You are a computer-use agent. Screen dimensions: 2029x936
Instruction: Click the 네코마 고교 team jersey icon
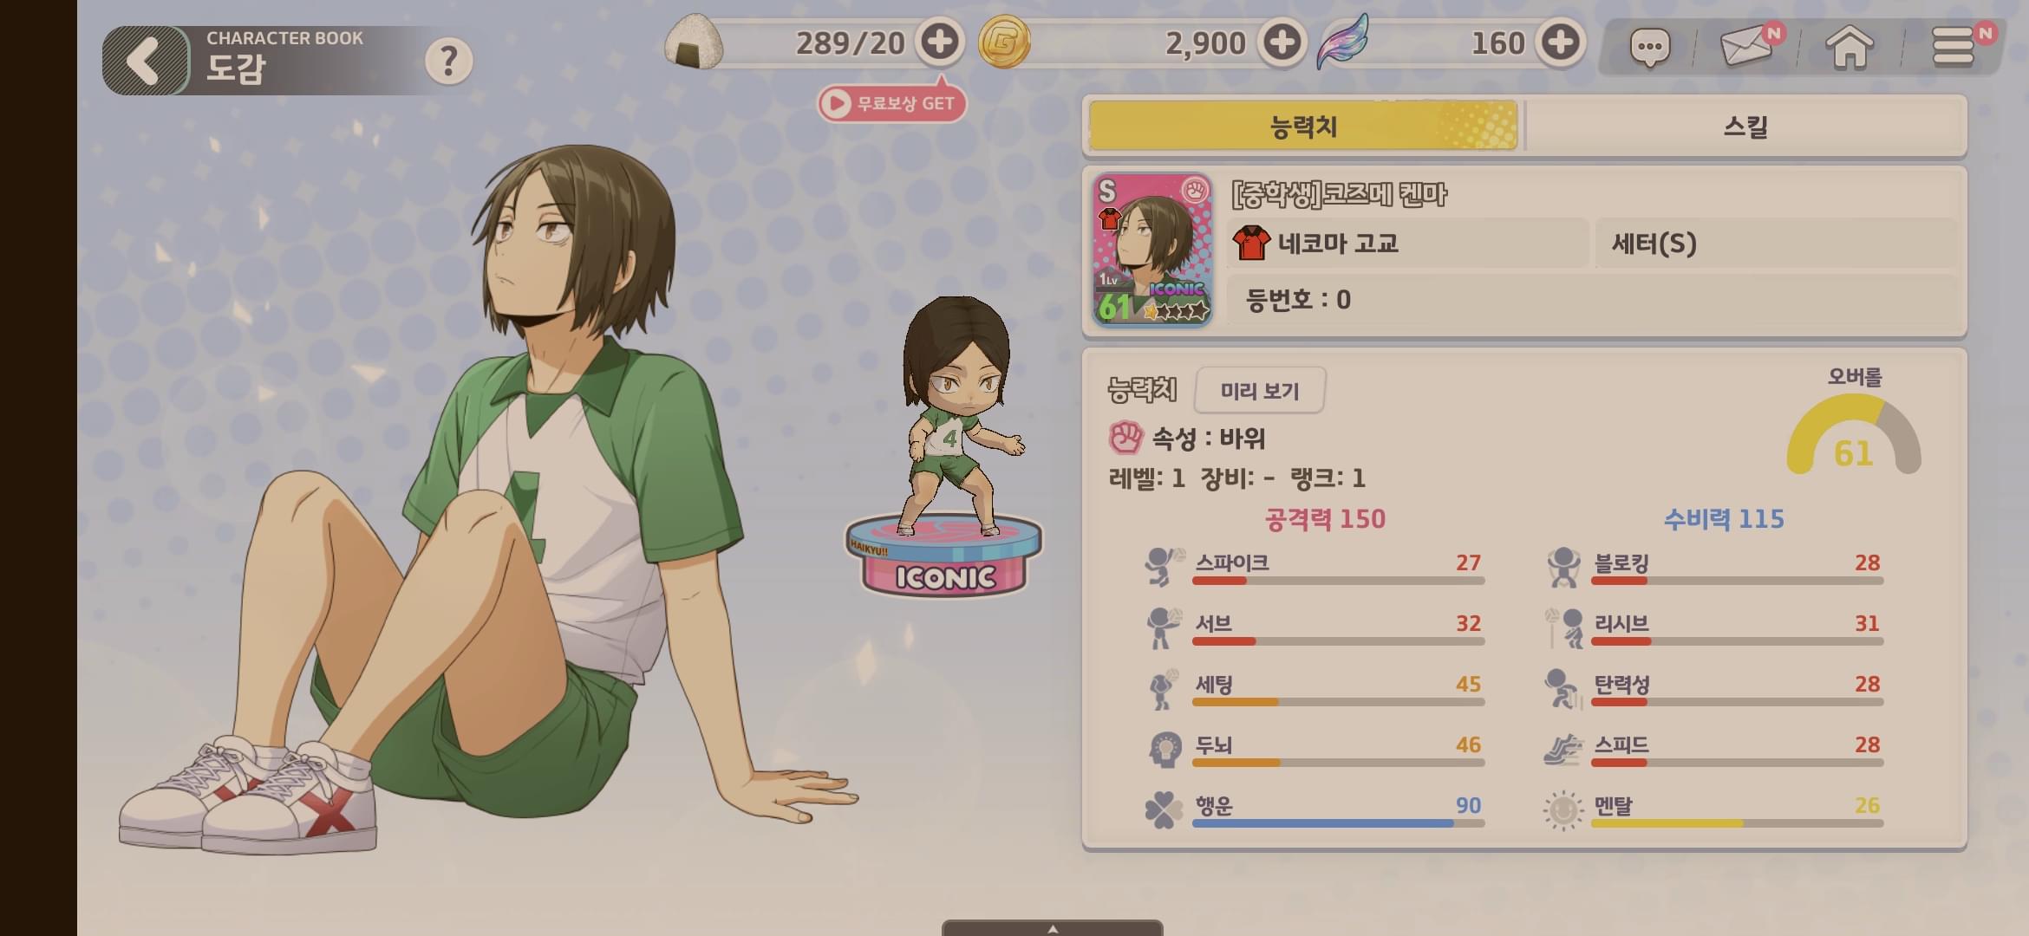[1250, 244]
